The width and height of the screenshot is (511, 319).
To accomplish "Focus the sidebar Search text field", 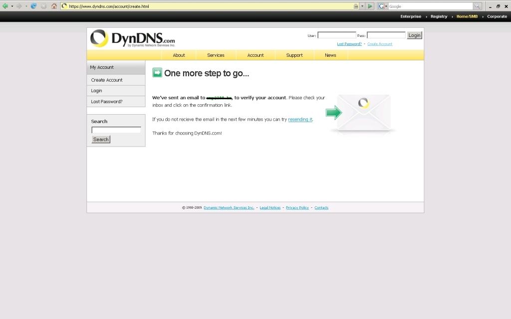I will (x=116, y=130).
